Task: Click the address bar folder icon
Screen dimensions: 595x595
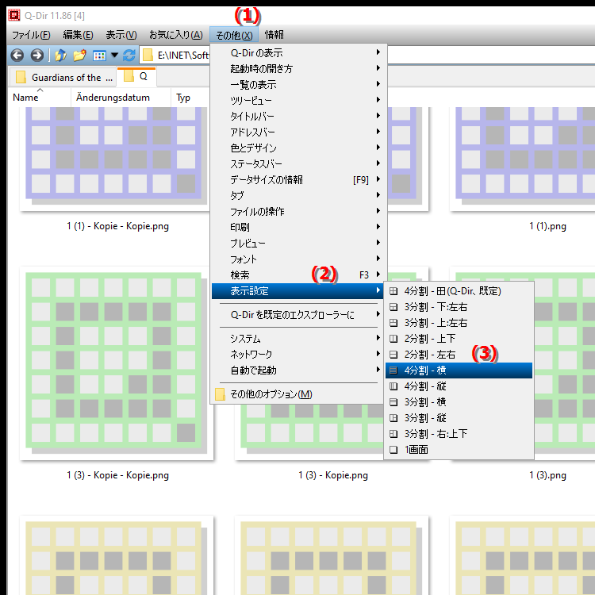Action: (x=148, y=56)
